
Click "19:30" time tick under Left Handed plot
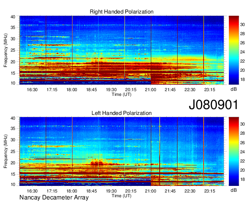click(111, 191)
